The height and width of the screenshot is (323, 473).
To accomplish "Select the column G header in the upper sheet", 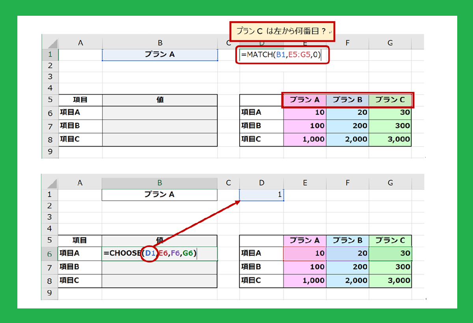I will tap(390, 43).
